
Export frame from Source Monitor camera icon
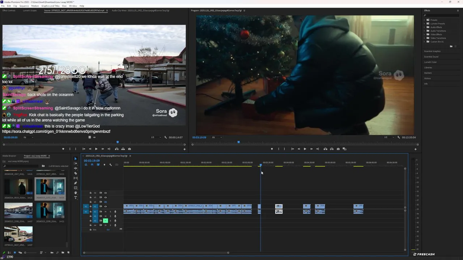click(x=129, y=149)
